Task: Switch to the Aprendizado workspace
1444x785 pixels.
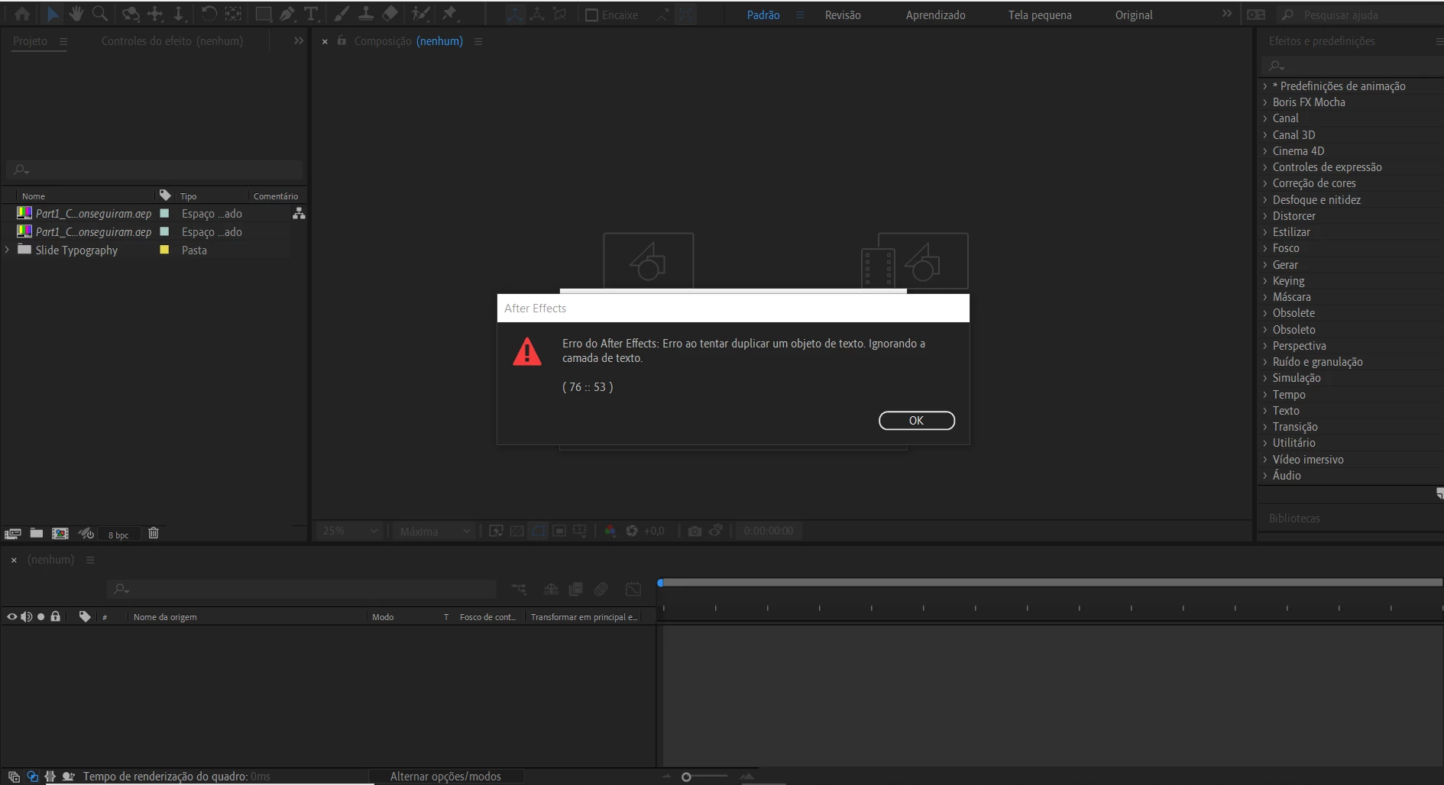Action: click(935, 15)
